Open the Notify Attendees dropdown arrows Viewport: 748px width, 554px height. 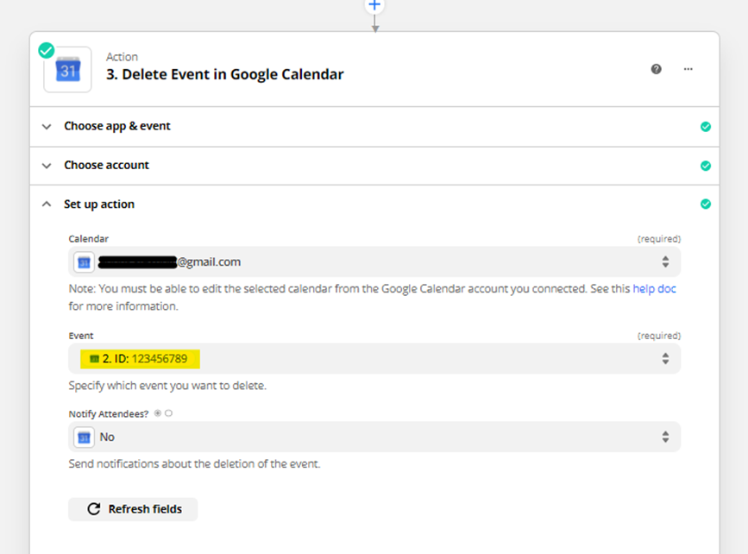[x=665, y=437]
